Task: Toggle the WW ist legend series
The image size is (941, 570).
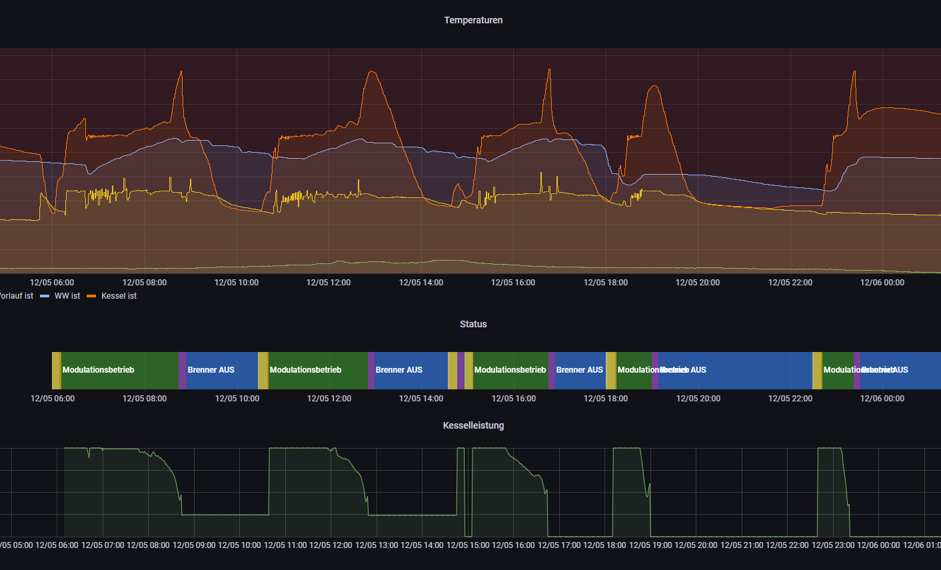Action: (x=67, y=296)
